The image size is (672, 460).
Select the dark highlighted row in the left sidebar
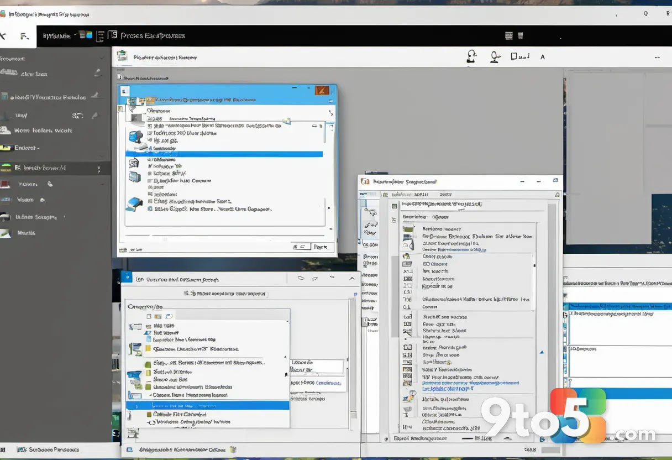pos(55,168)
